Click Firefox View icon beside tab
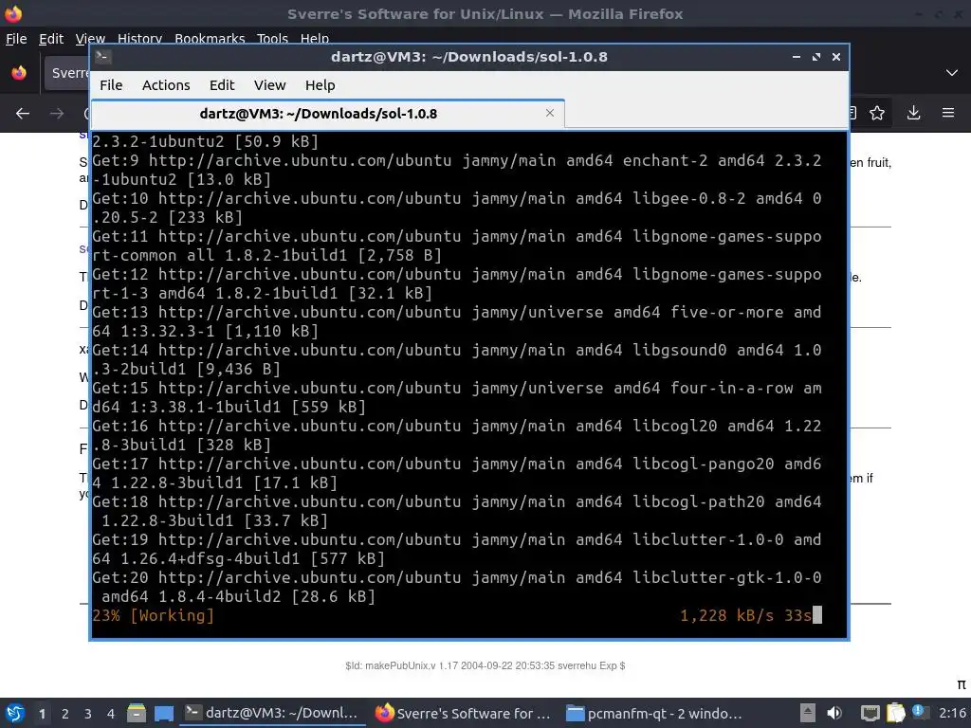 pyautogui.click(x=19, y=73)
